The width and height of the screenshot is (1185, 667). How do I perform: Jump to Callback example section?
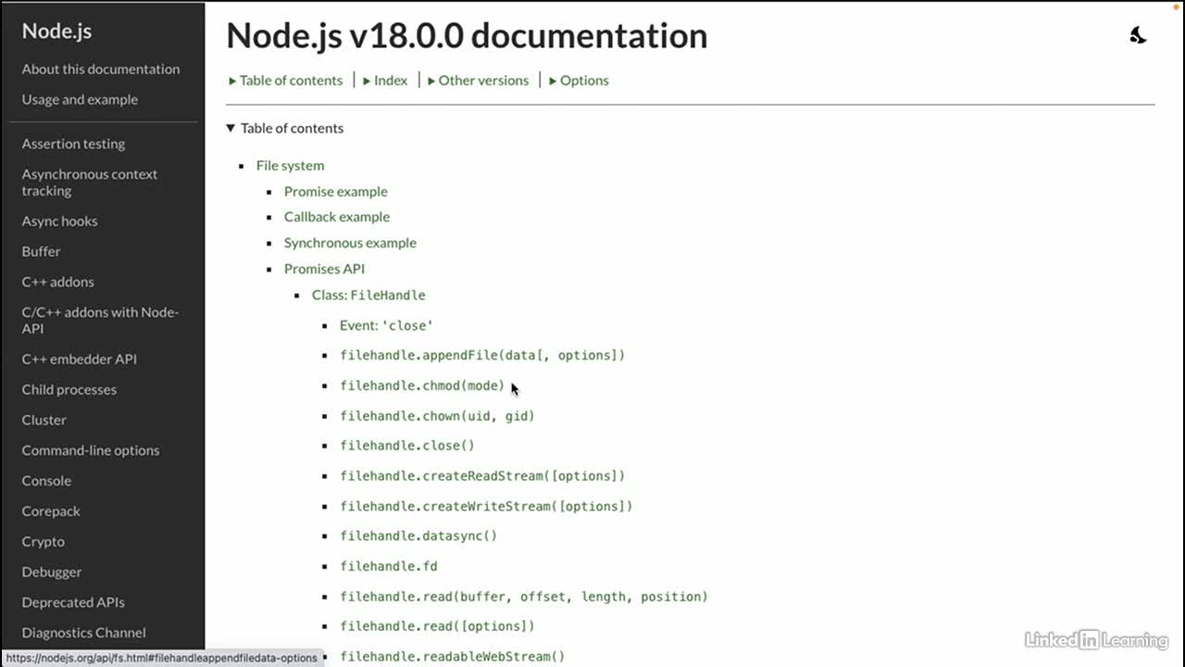337,217
